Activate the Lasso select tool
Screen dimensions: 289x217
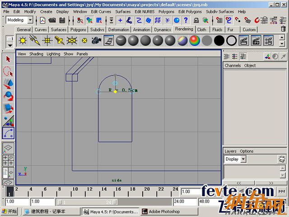(x=8, y=71)
